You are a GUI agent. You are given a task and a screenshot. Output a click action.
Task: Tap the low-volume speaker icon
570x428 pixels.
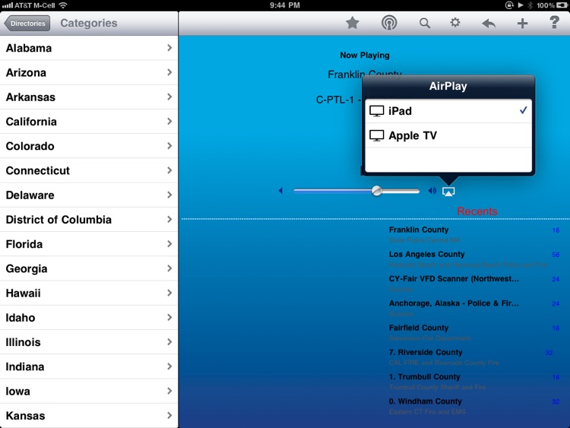(280, 191)
